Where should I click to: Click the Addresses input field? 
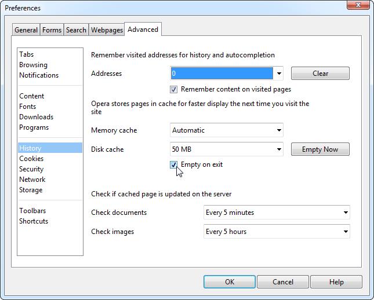click(x=222, y=74)
